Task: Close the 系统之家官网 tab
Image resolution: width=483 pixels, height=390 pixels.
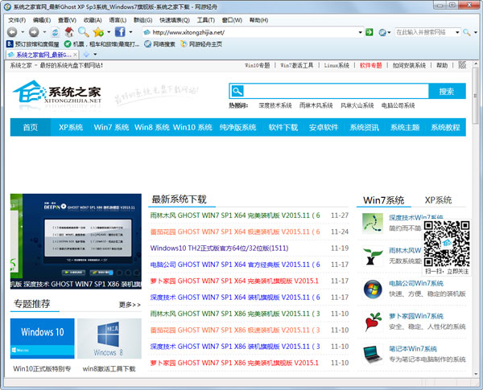Action: [75, 55]
